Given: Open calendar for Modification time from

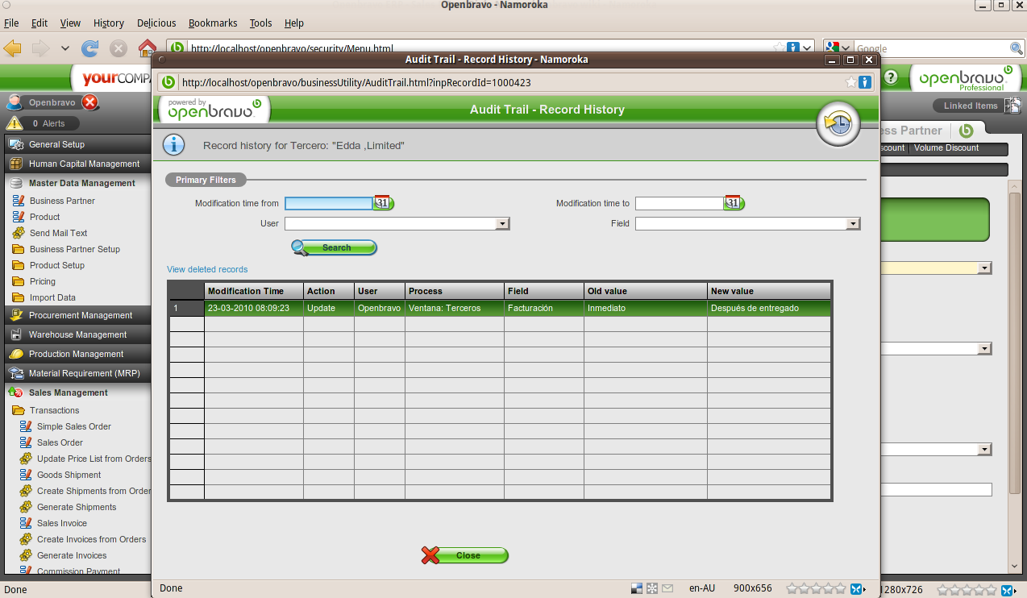Looking at the screenshot, I should (383, 203).
